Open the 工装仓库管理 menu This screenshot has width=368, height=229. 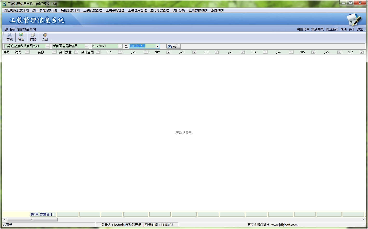[137, 10]
